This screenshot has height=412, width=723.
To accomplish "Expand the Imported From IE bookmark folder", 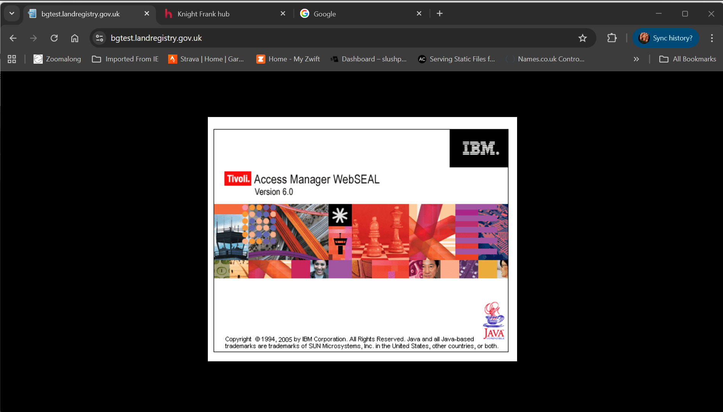I will pos(125,59).
